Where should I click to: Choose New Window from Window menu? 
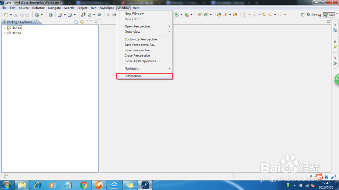pos(144,14)
